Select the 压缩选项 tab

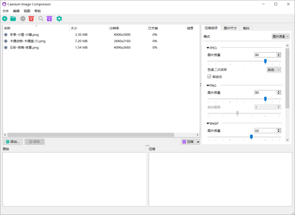[x=211, y=28]
